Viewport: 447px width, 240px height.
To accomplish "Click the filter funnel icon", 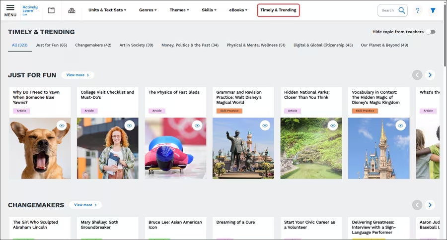I will point(433,10).
